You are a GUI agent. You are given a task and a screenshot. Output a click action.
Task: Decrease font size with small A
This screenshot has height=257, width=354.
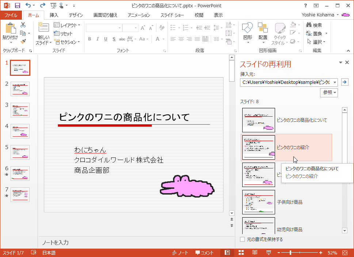[151, 28]
